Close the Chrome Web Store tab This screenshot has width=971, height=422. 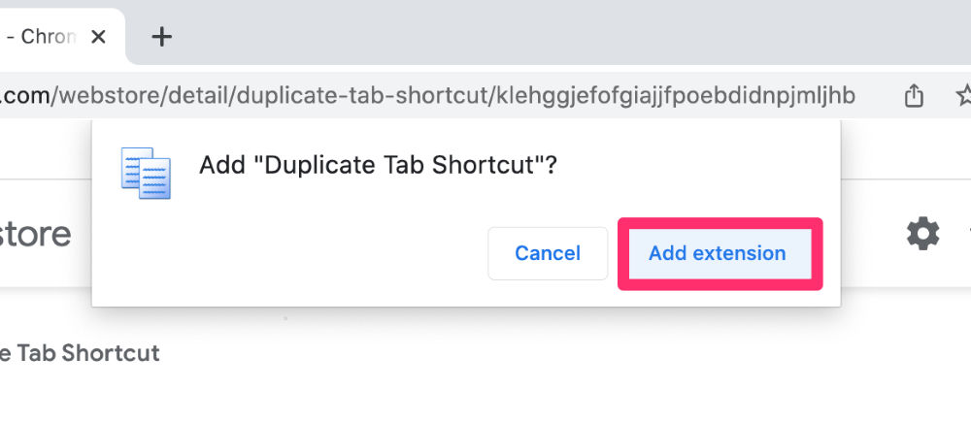[98, 37]
